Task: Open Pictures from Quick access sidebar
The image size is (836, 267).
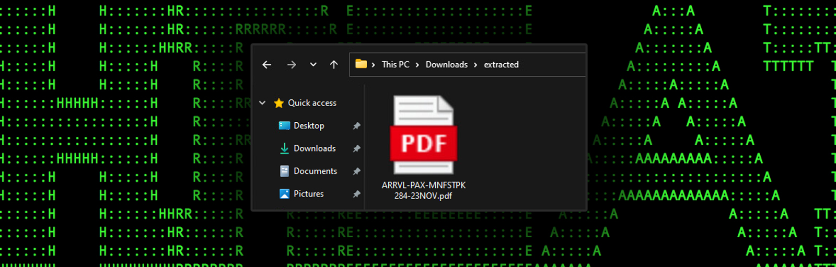Action: [308, 194]
